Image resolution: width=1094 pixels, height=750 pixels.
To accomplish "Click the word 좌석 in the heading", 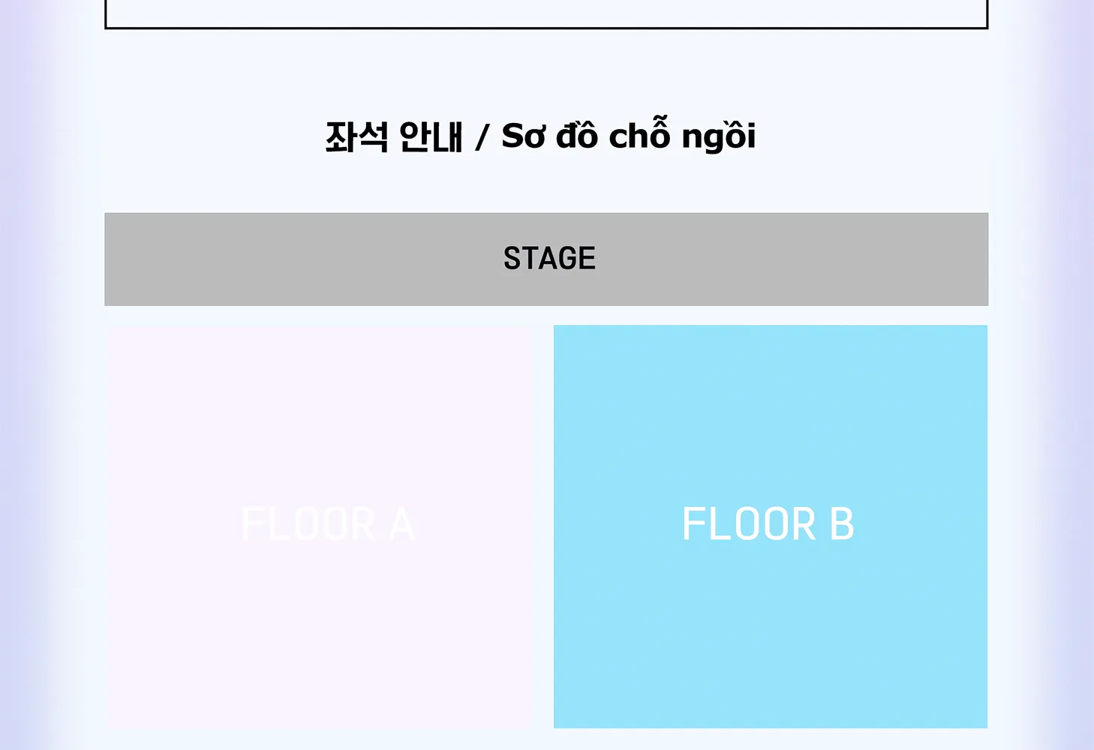I will [x=357, y=137].
